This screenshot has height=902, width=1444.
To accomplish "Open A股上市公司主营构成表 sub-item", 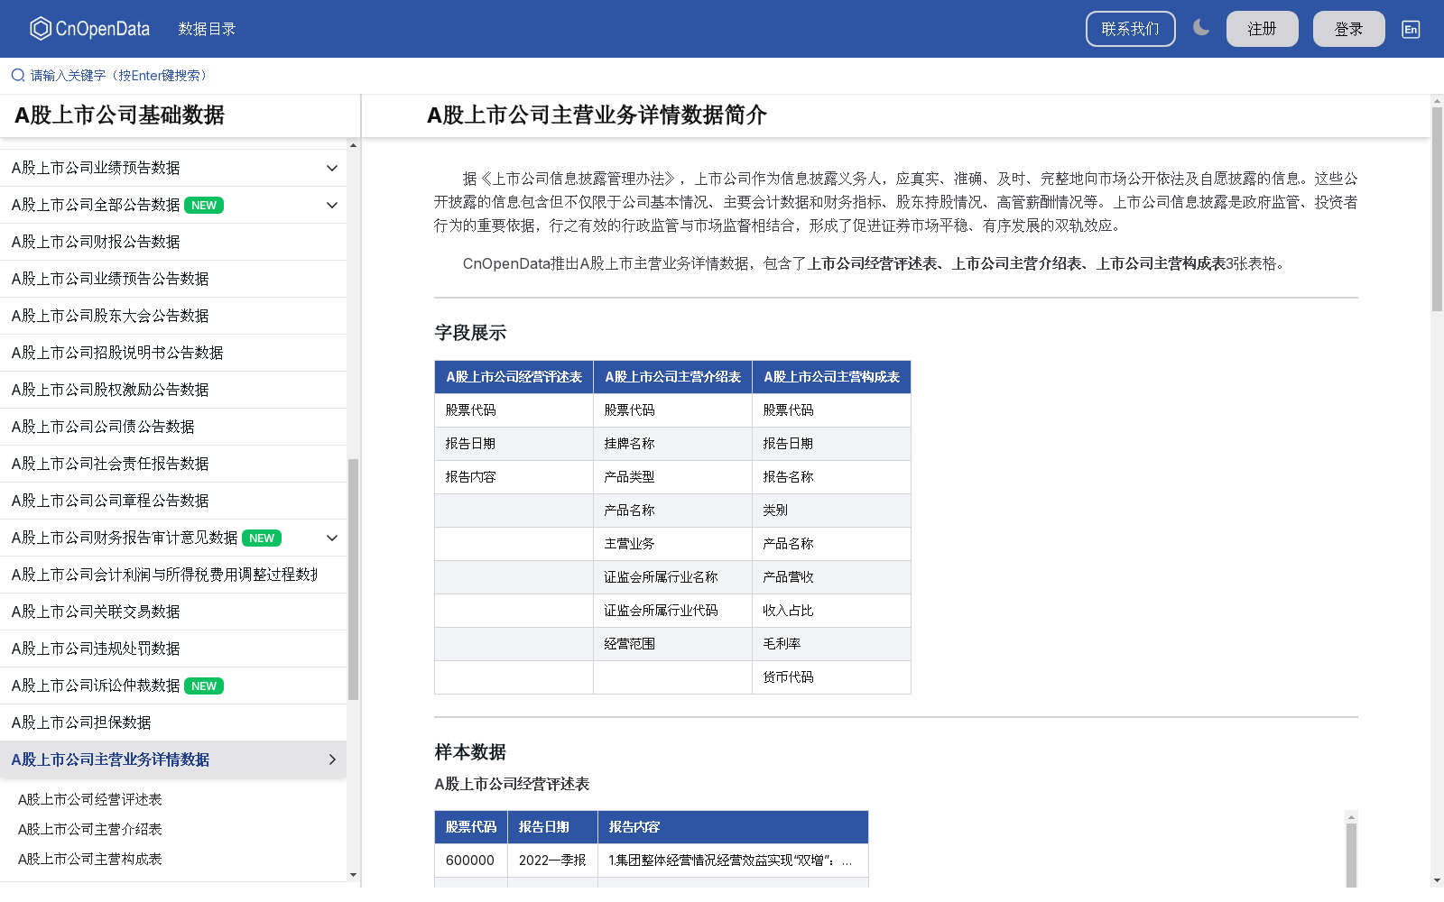I will (x=91, y=859).
